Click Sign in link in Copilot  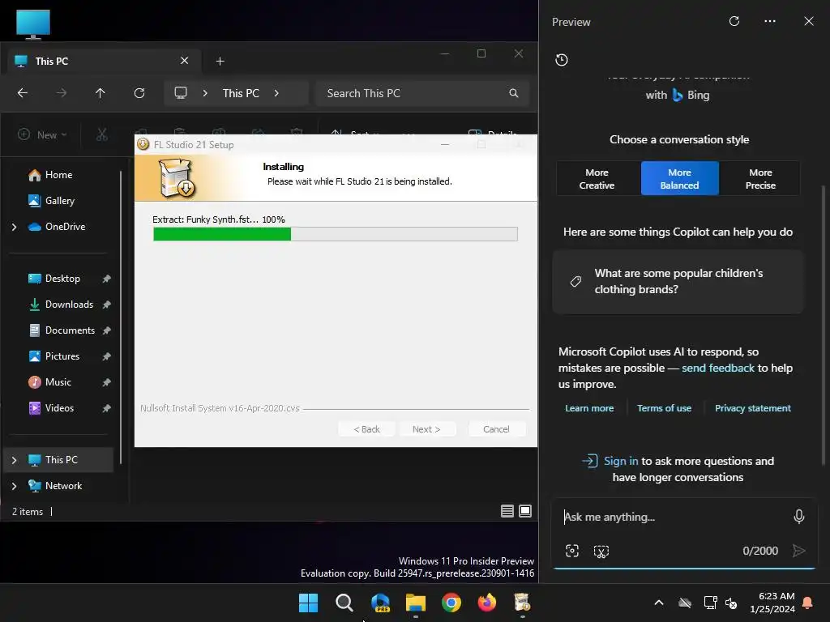[621, 461]
